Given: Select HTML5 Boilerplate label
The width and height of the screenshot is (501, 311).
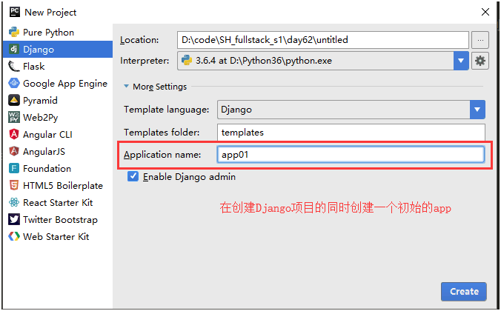Looking at the screenshot, I should pyautogui.click(x=63, y=186).
